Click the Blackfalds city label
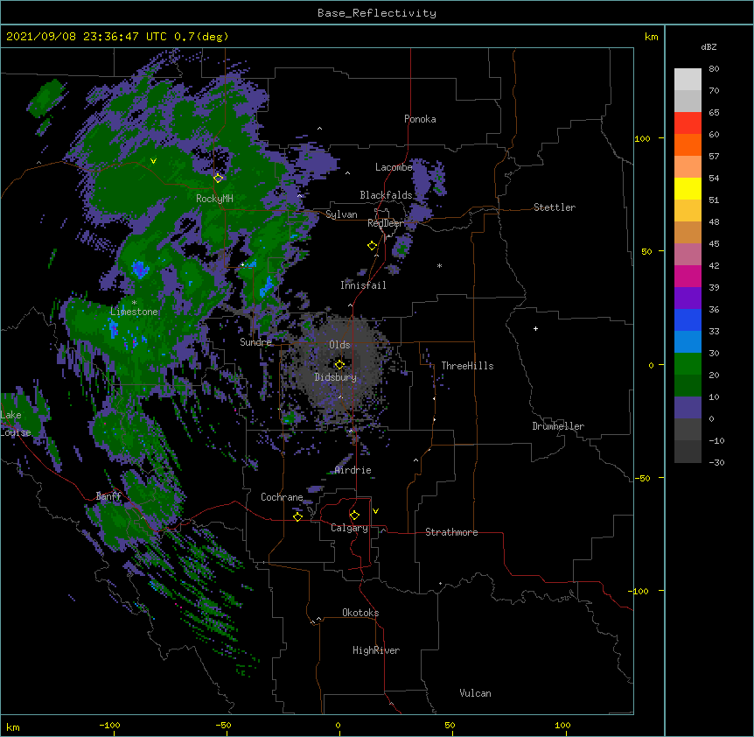The width and height of the screenshot is (754, 737). click(386, 195)
